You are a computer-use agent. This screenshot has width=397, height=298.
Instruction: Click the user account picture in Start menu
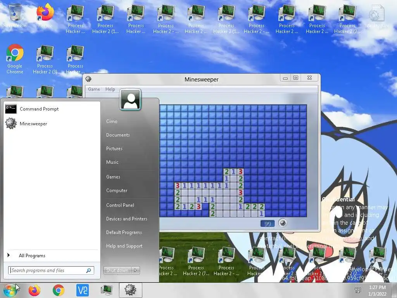coord(130,100)
